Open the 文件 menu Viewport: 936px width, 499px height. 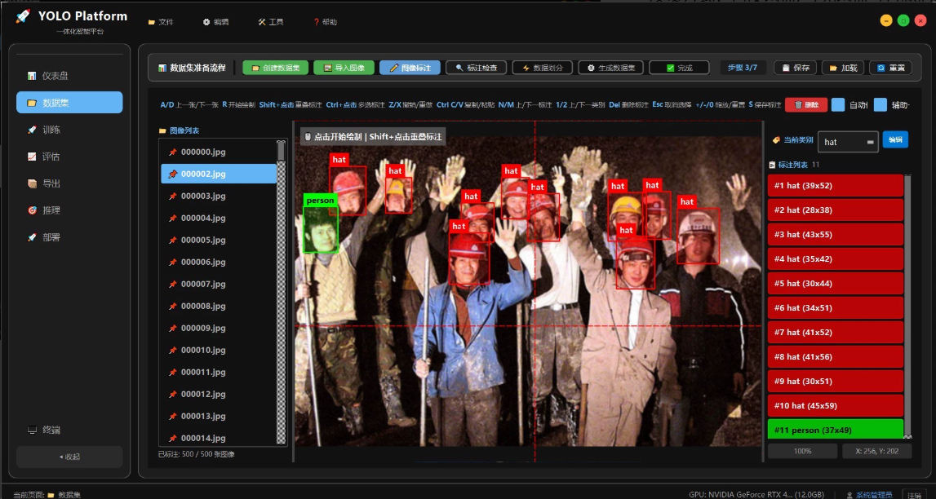click(161, 22)
